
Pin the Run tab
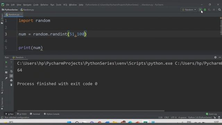pos(6,78)
